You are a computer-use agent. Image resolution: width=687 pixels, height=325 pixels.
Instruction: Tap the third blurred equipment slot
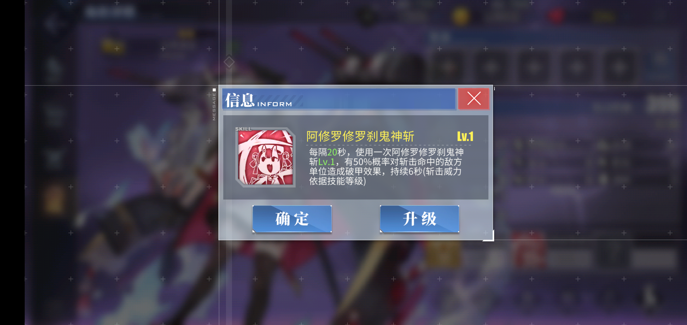click(x=533, y=67)
